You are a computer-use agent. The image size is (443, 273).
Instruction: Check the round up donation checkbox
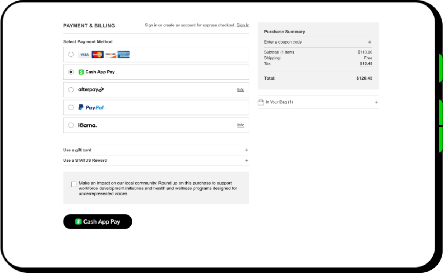pos(74,184)
